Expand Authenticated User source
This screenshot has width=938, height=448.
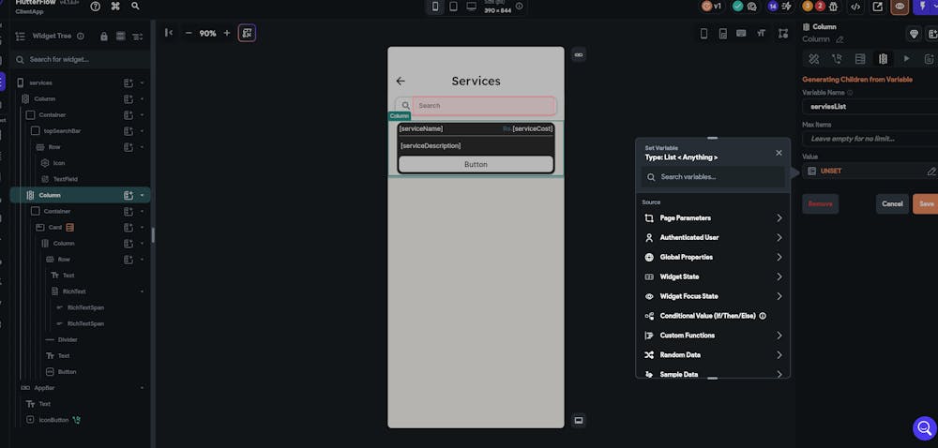click(x=713, y=238)
